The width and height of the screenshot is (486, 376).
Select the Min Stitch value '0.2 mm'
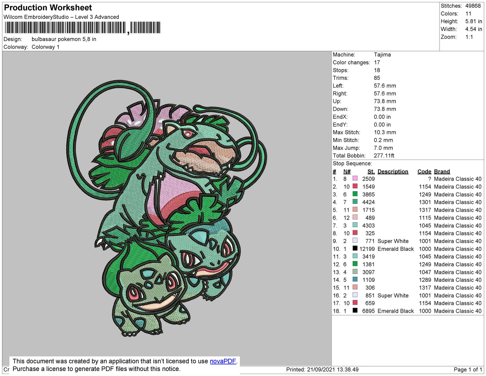click(383, 140)
